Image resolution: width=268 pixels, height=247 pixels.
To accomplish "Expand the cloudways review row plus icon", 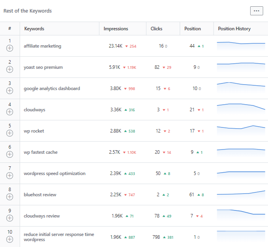I will pyautogui.click(x=9, y=218).
